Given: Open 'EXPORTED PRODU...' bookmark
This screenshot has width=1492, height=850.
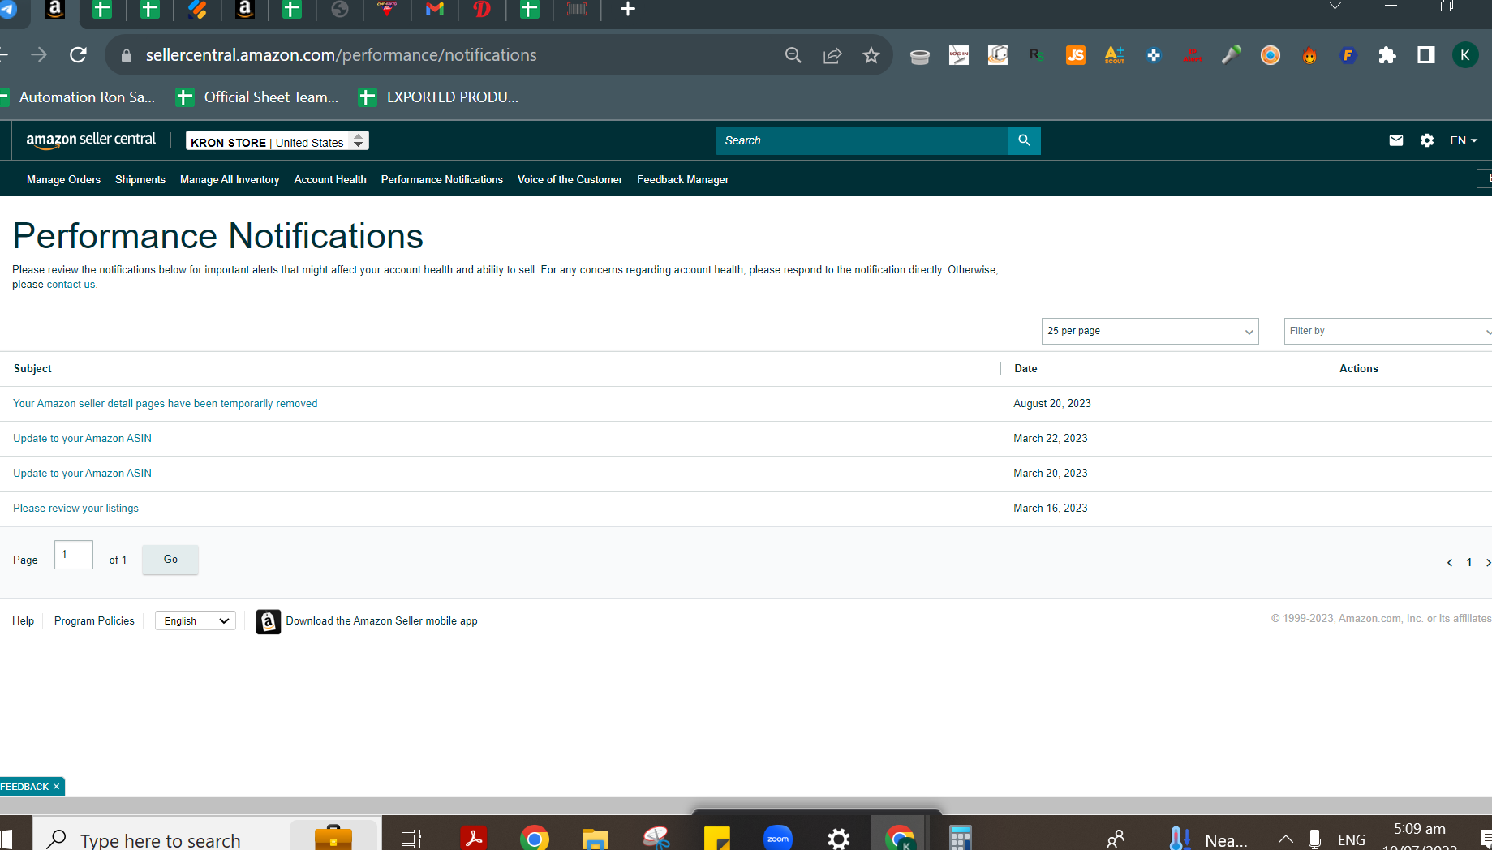Looking at the screenshot, I should pyautogui.click(x=438, y=97).
